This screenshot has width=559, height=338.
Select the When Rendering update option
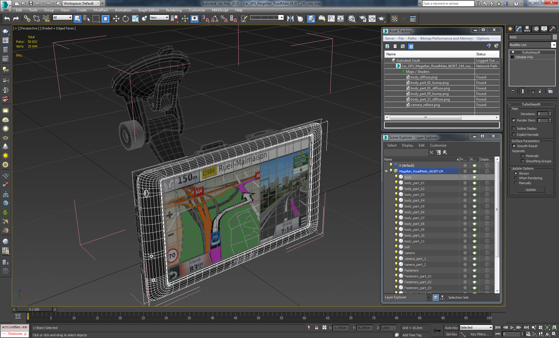tap(516, 178)
